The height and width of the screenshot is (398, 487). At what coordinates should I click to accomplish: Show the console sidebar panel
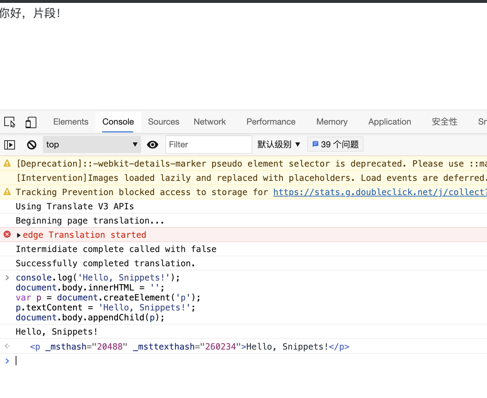[10, 145]
